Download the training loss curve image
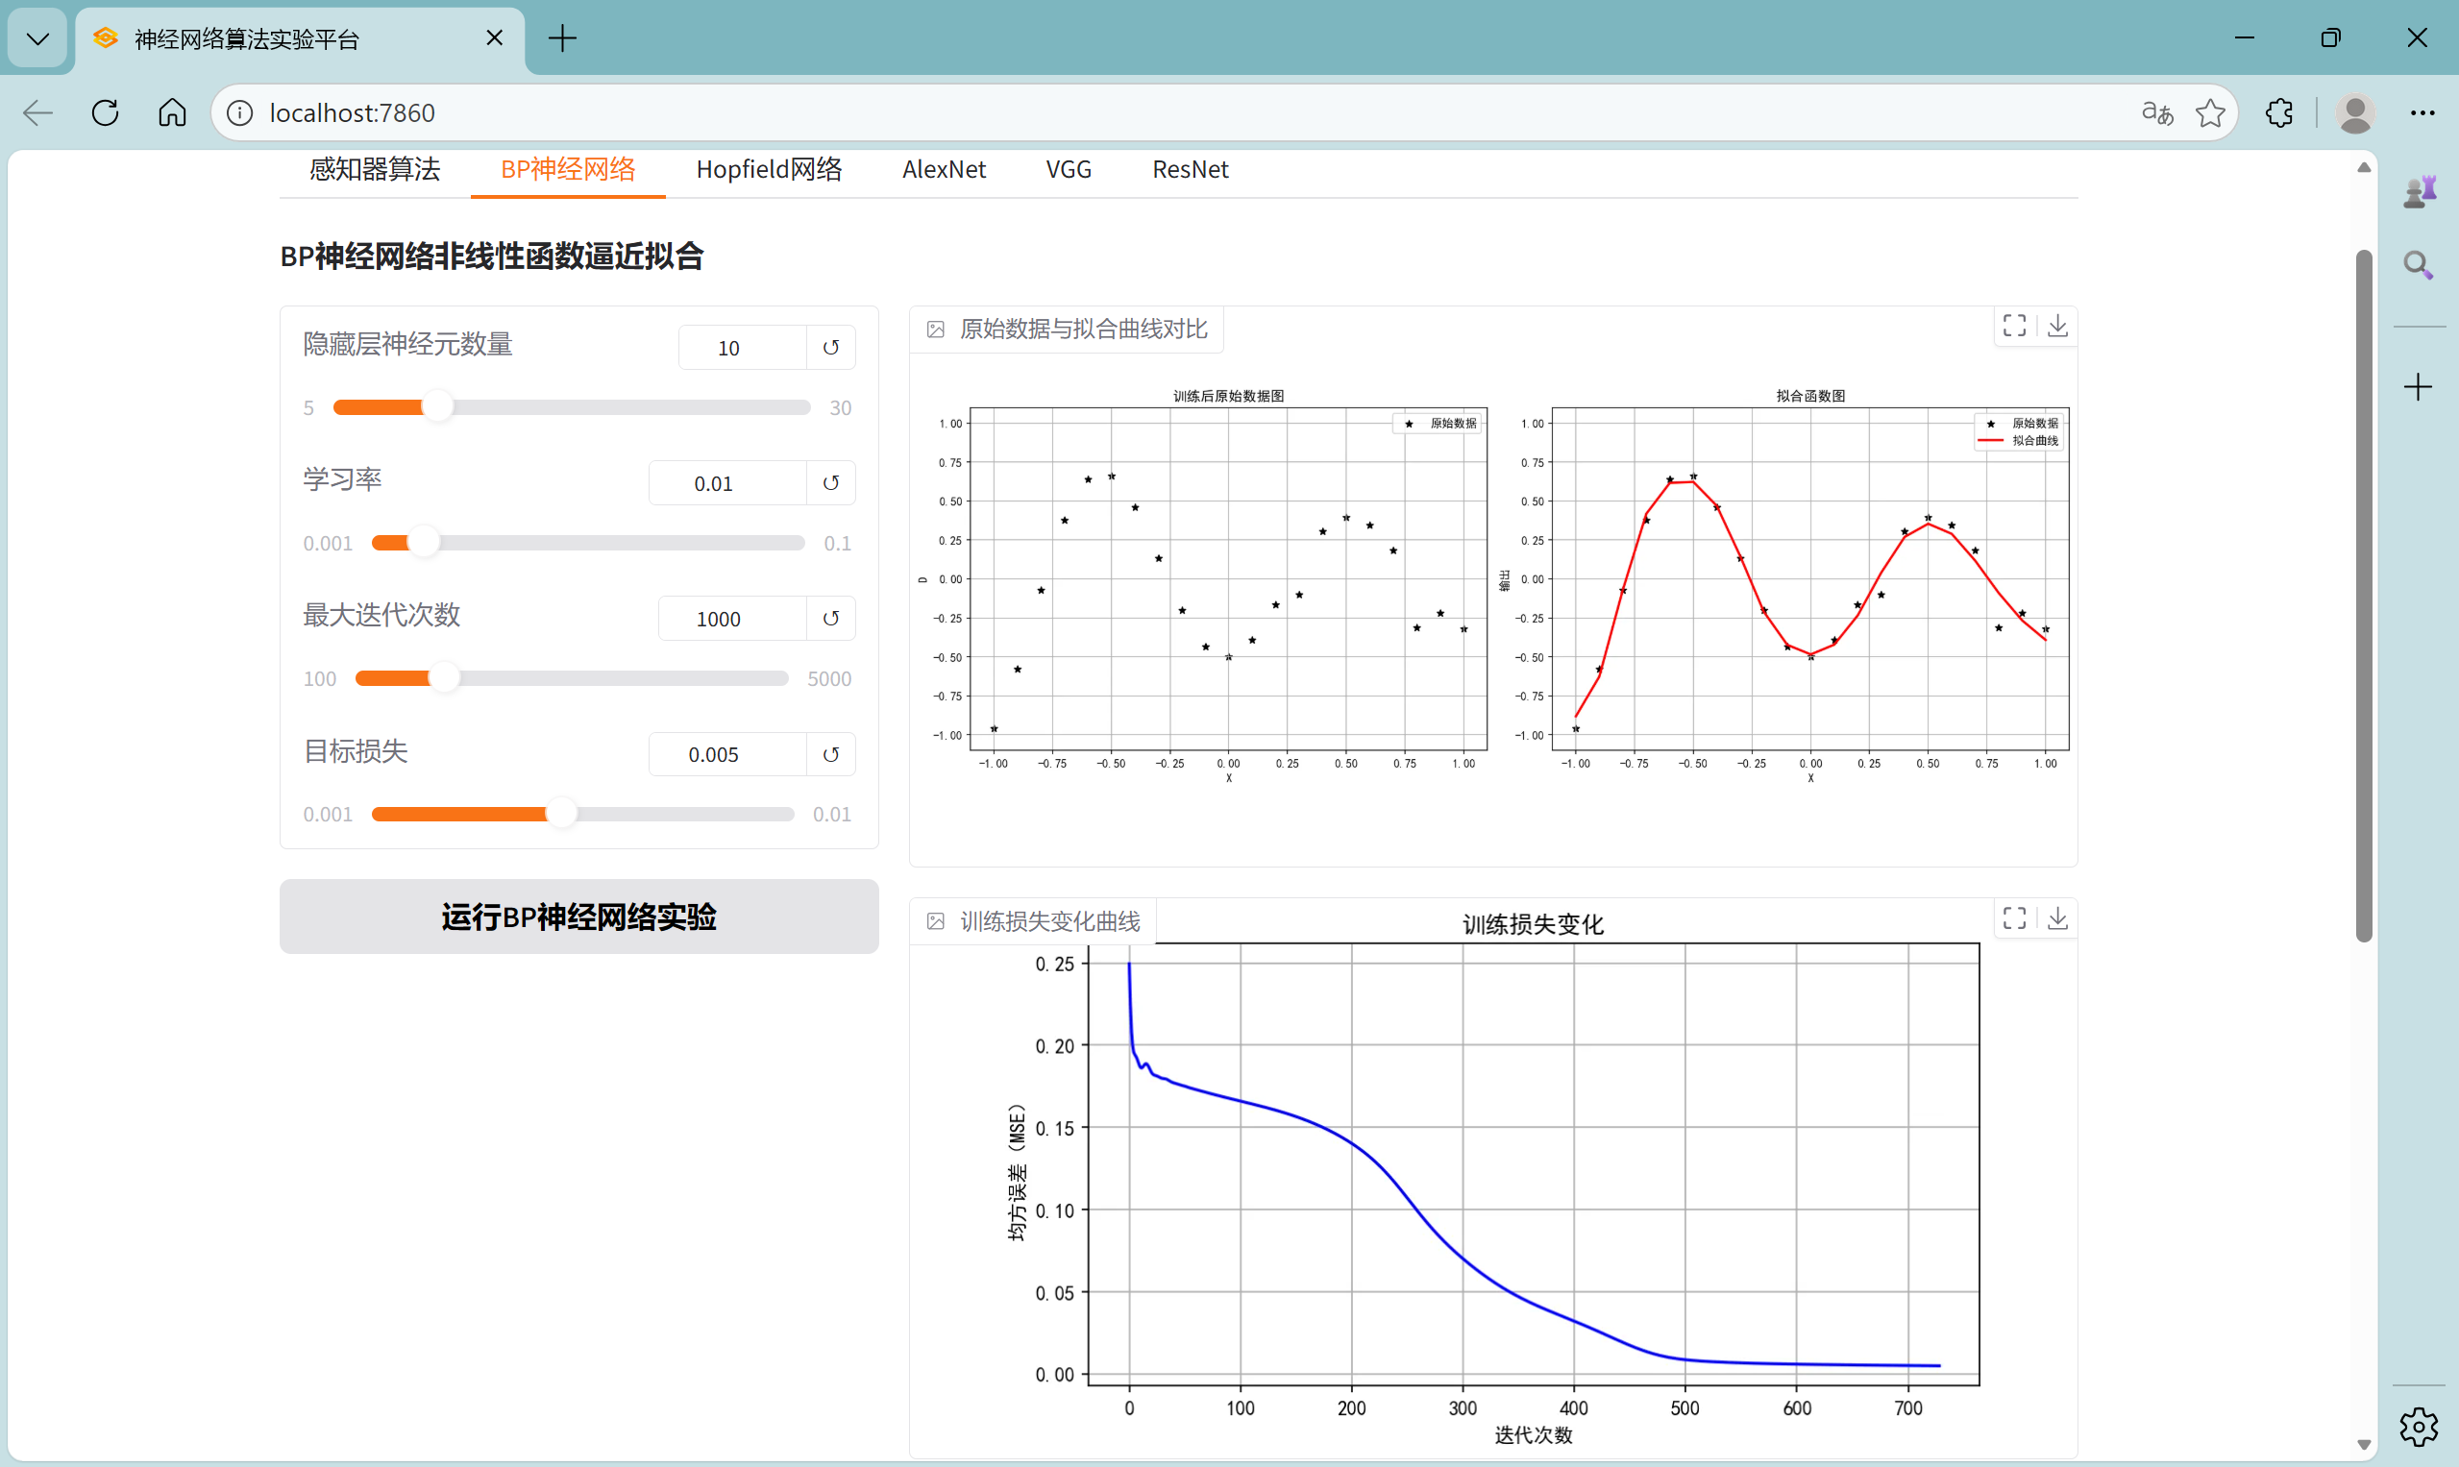The height and width of the screenshot is (1467, 2459). (x=2057, y=918)
